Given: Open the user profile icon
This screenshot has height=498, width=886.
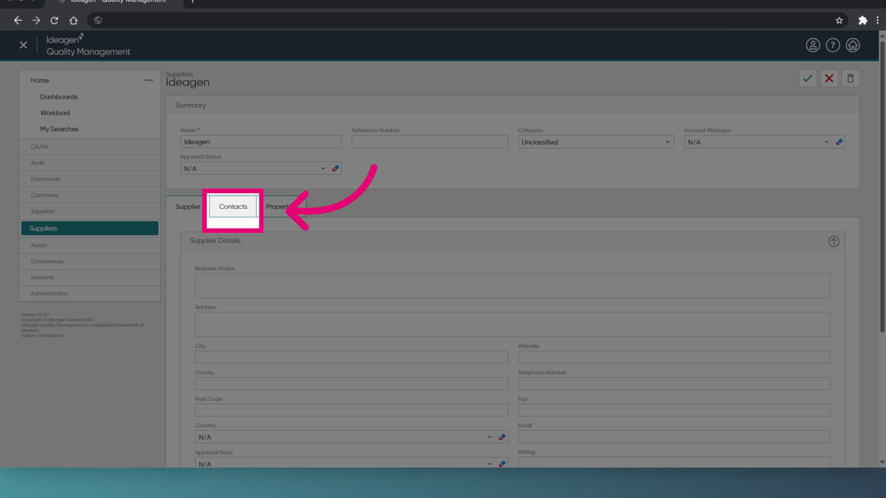Looking at the screenshot, I should pyautogui.click(x=813, y=45).
